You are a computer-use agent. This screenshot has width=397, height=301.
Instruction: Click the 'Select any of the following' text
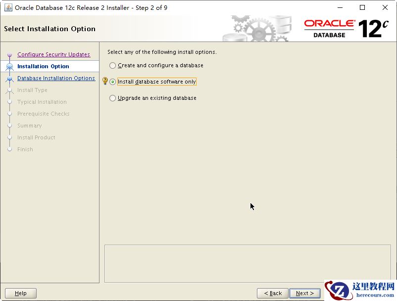pos(162,52)
